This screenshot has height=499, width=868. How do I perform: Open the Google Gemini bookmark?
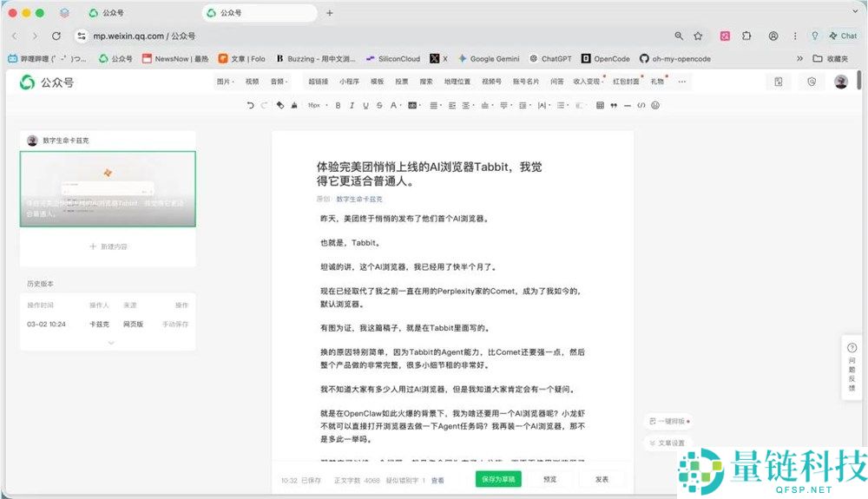(x=488, y=59)
